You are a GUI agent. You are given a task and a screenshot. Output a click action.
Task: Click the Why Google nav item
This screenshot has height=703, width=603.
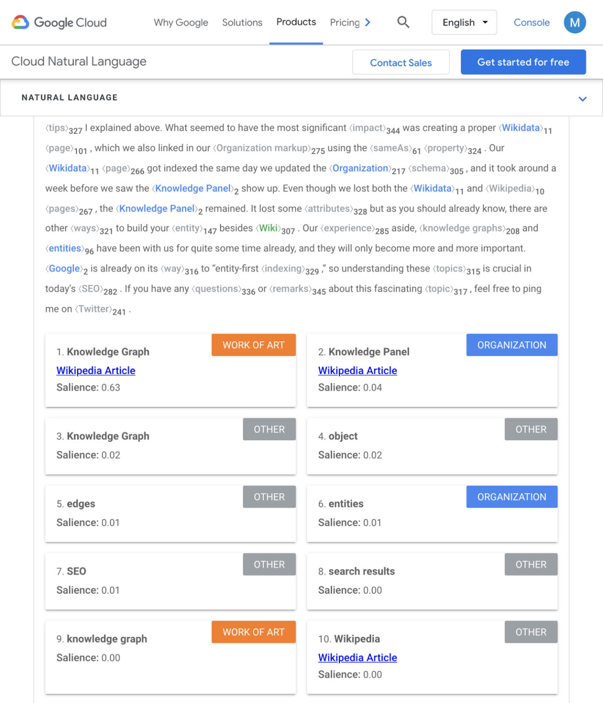pos(181,22)
